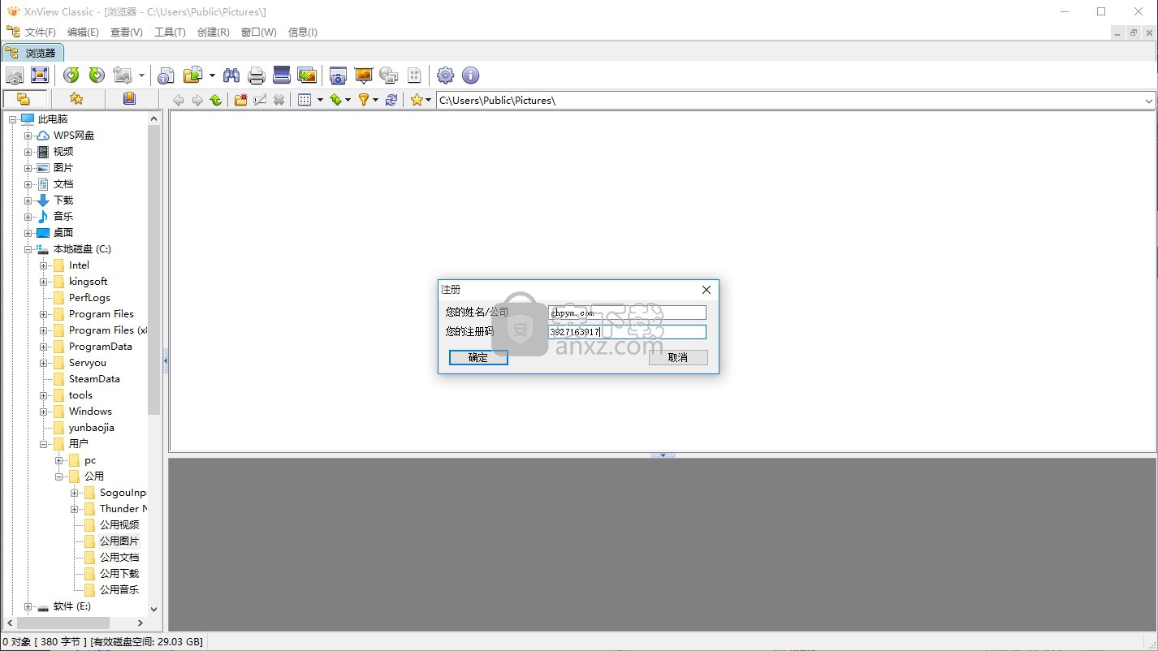Click the print icon
This screenshot has width=1158, height=651.
(257, 75)
